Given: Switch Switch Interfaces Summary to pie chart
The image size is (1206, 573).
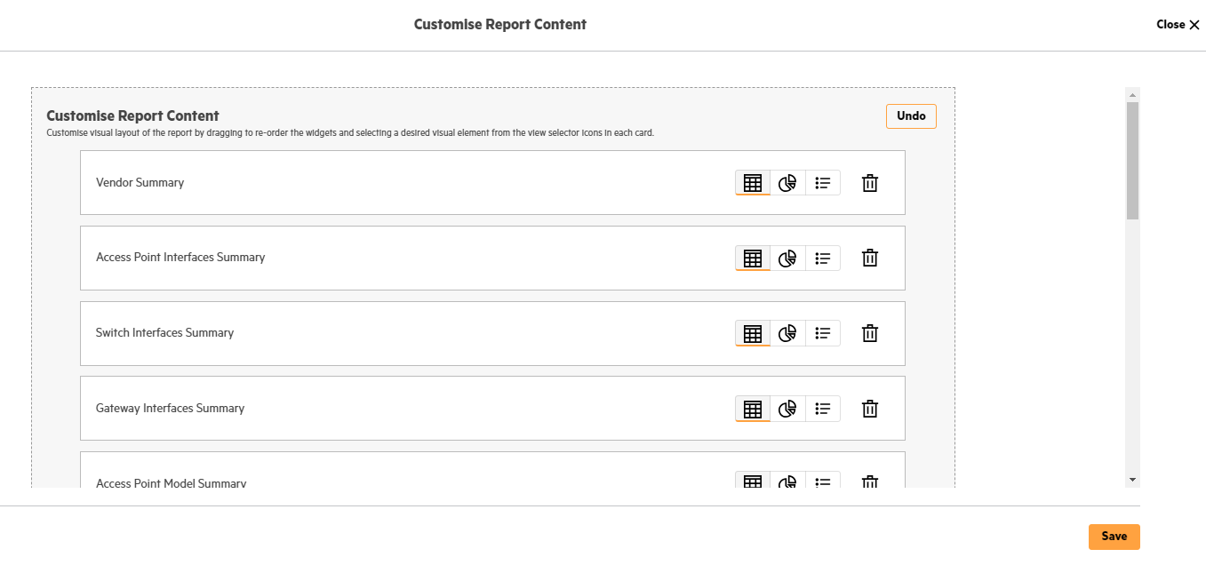Looking at the screenshot, I should pyautogui.click(x=787, y=333).
